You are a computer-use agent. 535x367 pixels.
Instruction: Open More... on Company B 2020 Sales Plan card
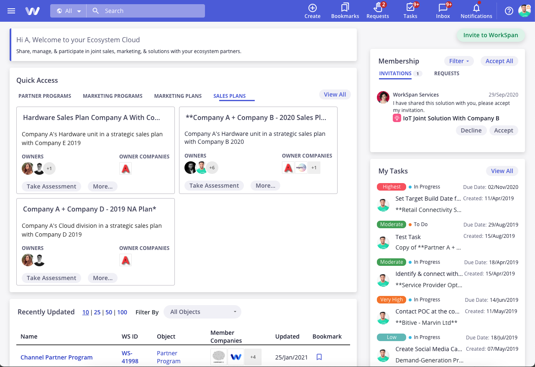pyautogui.click(x=265, y=186)
